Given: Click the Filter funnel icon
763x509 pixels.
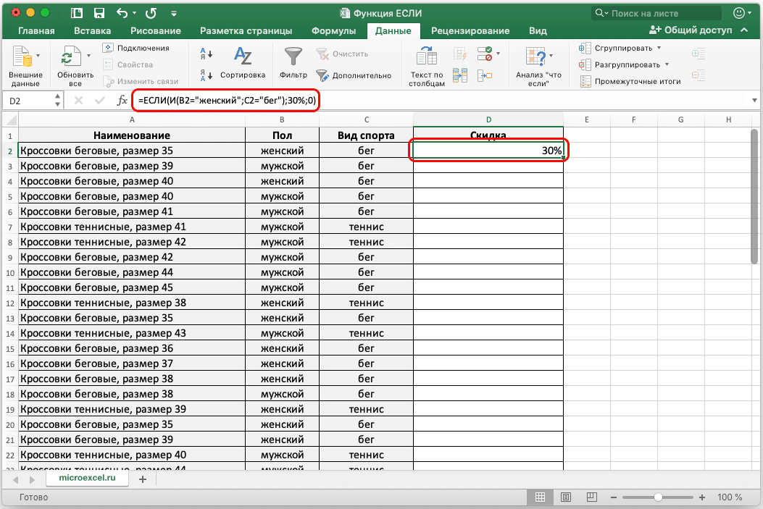Looking at the screenshot, I should coord(293,57).
